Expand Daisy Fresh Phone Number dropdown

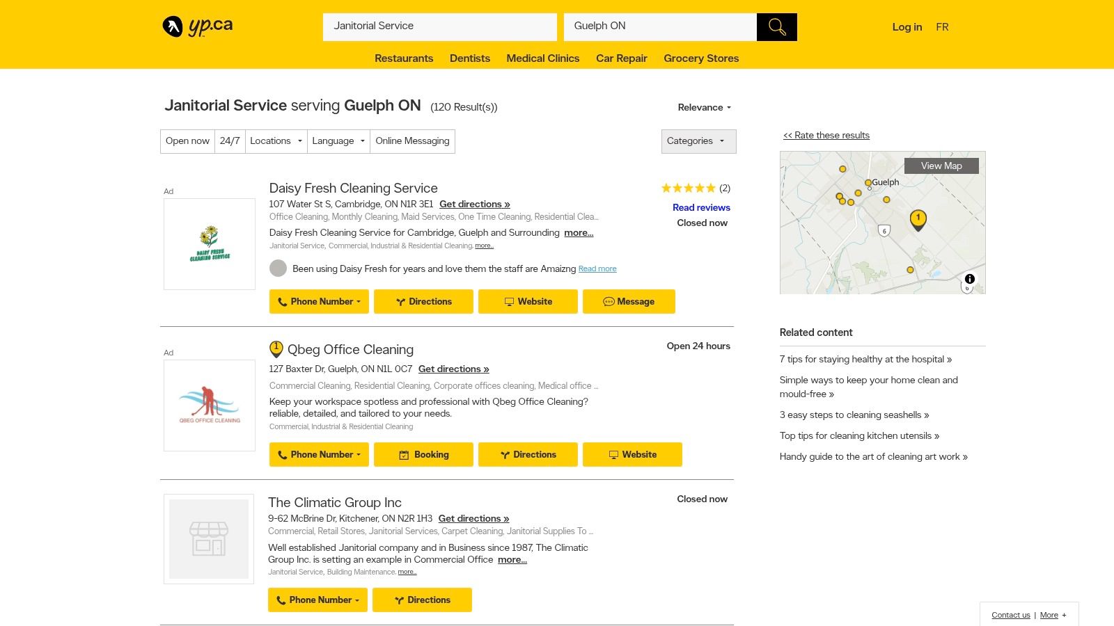319,302
